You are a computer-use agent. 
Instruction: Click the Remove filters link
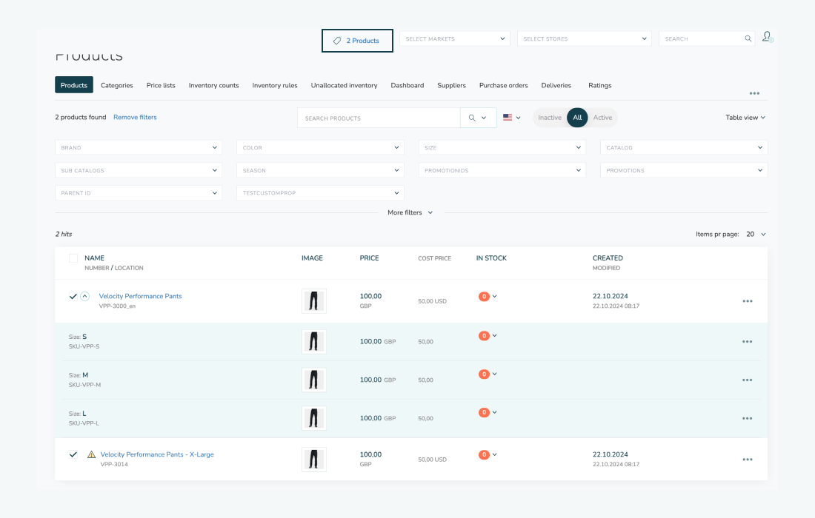pyautogui.click(x=135, y=117)
